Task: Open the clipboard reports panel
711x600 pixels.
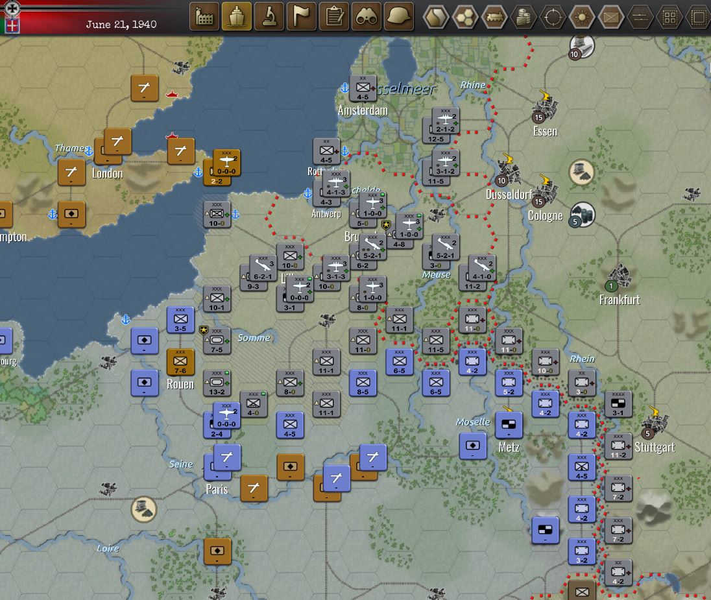Action: click(334, 17)
